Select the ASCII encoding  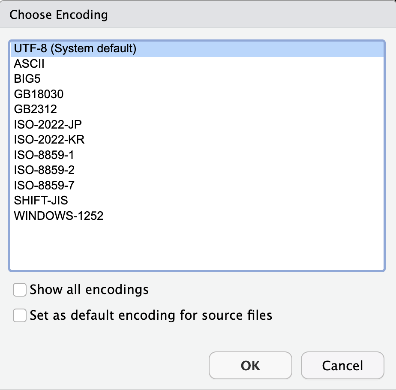point(197,64)
